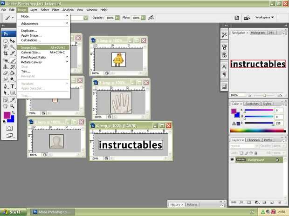Select the Clone Stamp tool

point(6,67)
